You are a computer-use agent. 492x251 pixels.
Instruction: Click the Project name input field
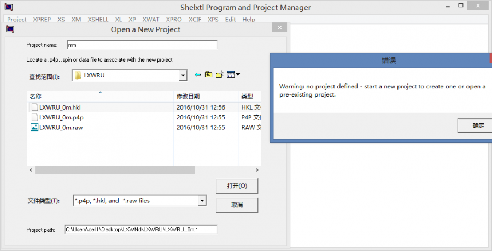click(x=142, y=45)
